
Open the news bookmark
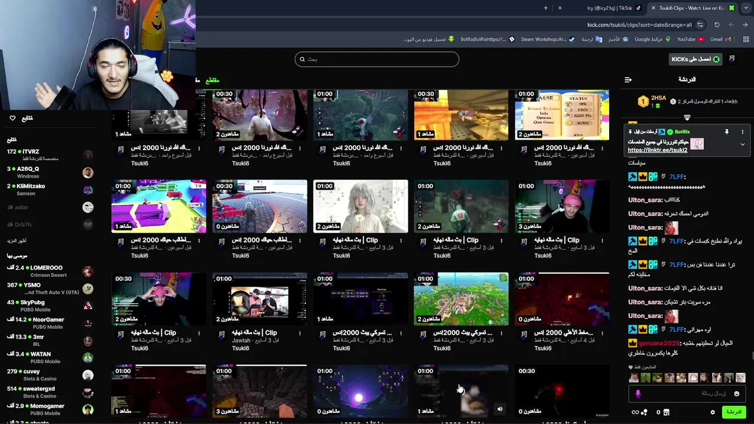click(617, 39)
